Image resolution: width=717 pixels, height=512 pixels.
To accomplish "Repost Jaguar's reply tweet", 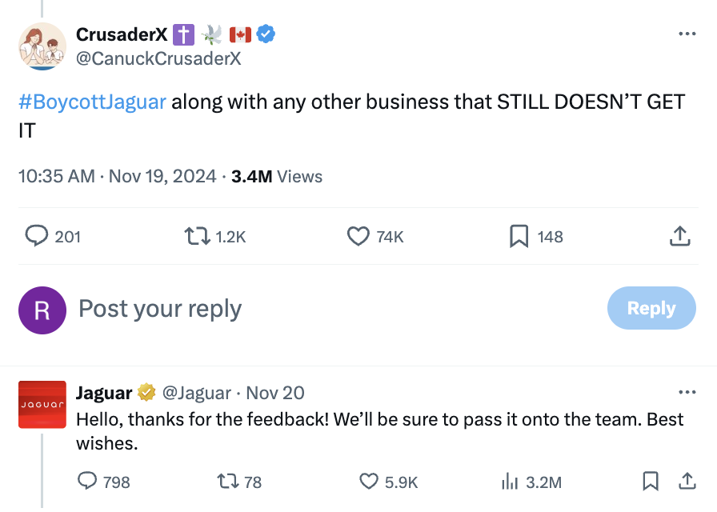I will [227, 481].
